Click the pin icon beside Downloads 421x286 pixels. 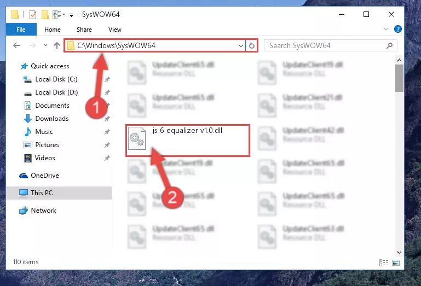[107, 119]
